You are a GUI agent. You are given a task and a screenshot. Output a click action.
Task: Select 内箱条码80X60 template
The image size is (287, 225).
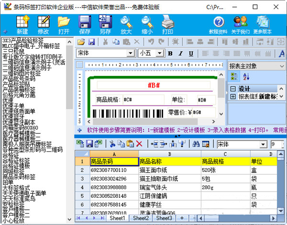(x=20, y=128)
